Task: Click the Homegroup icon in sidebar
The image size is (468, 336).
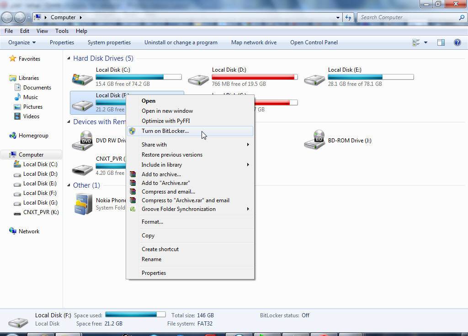Action: coord(12,135)
